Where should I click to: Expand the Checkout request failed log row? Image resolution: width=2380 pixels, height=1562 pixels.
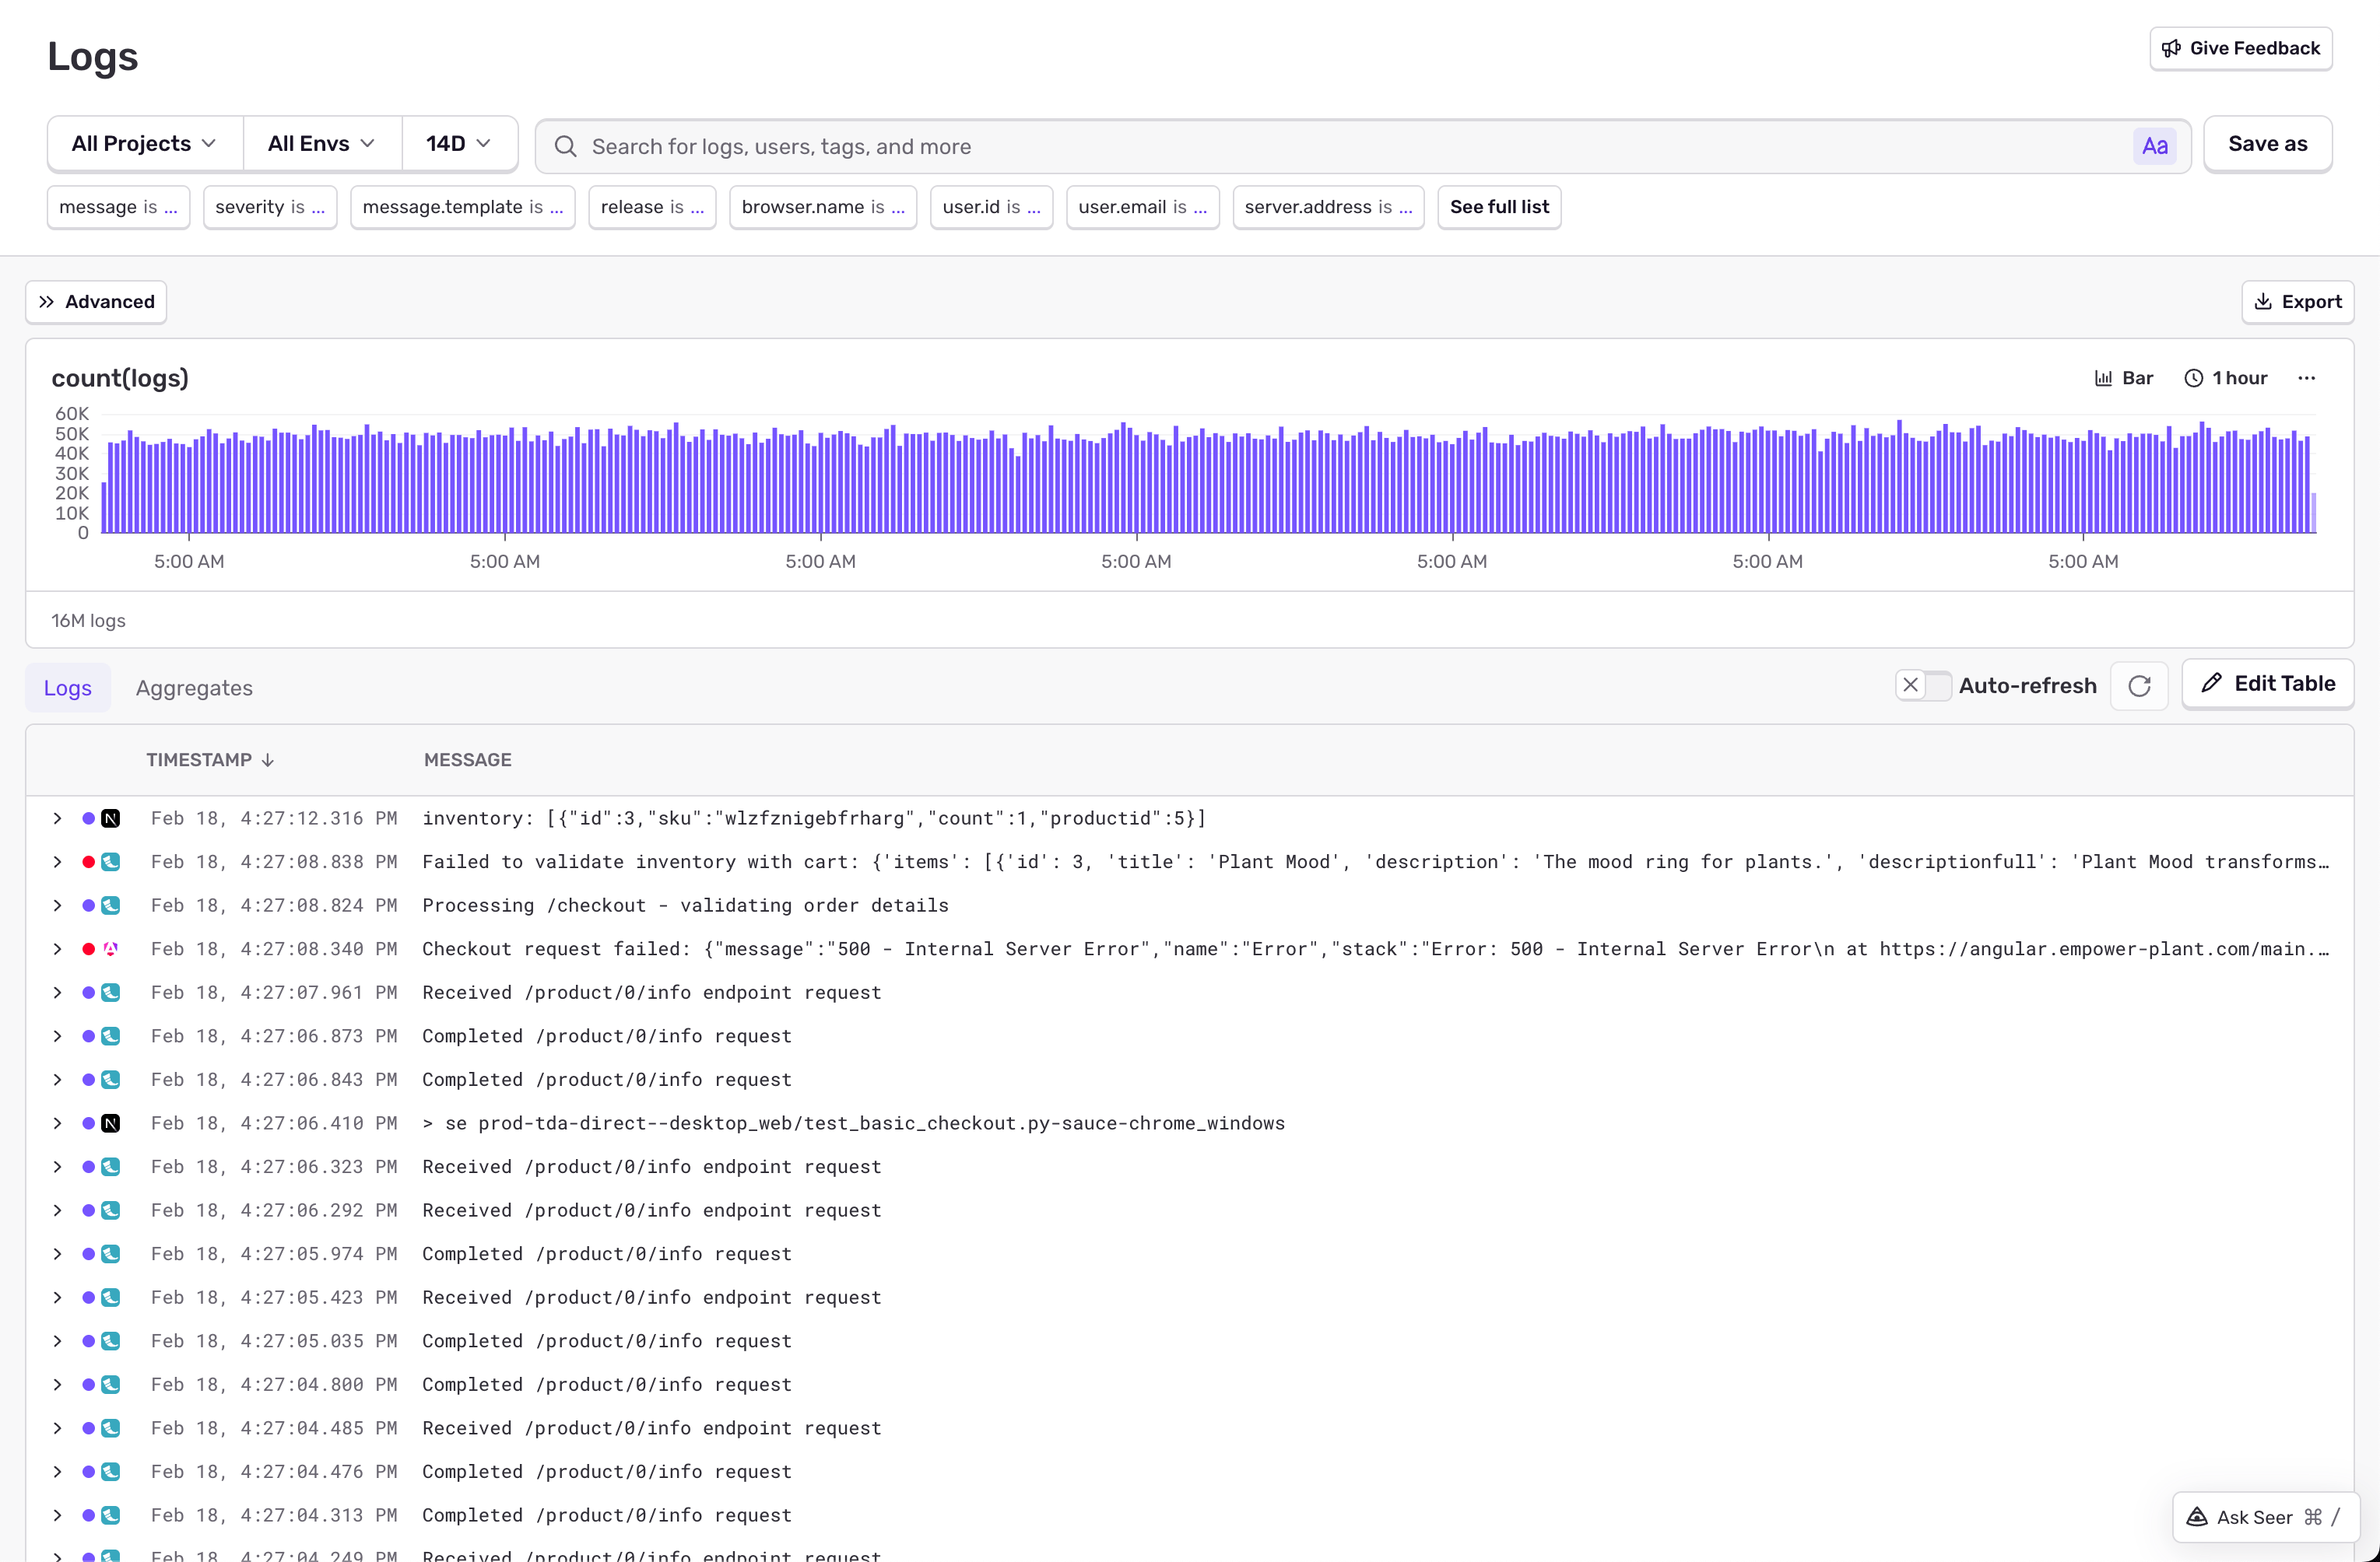(57, 948)
